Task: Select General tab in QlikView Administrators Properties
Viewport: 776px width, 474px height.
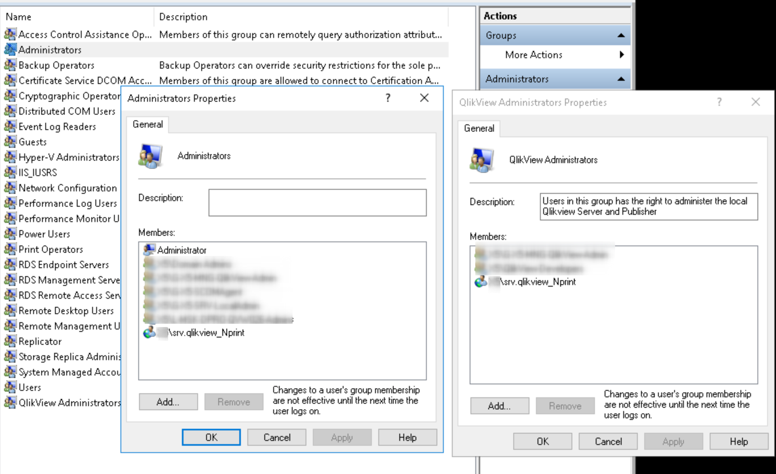Action: point(479,128)
